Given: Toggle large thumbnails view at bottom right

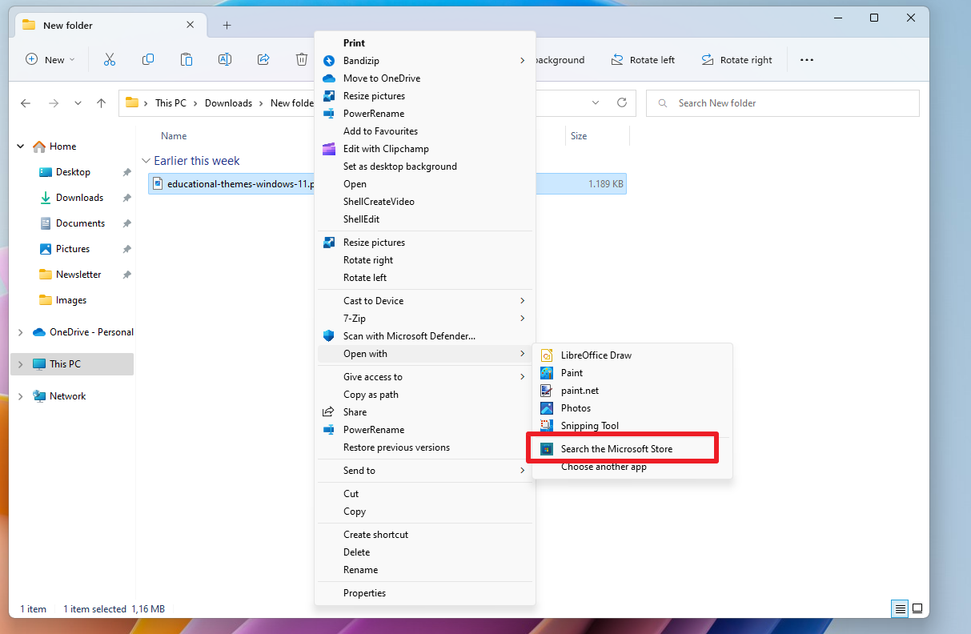Looking at the screenshot, I should point(917,608).
